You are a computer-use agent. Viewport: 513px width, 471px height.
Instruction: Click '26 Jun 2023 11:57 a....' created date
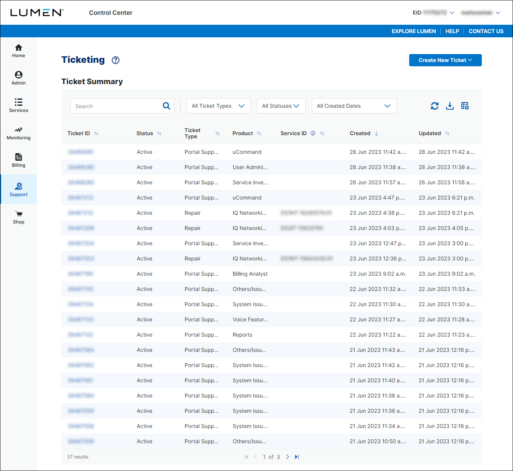pyautogui.click(x=378, y=182)
